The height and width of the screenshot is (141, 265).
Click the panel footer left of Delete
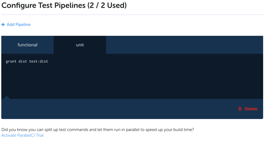(120, 109)
